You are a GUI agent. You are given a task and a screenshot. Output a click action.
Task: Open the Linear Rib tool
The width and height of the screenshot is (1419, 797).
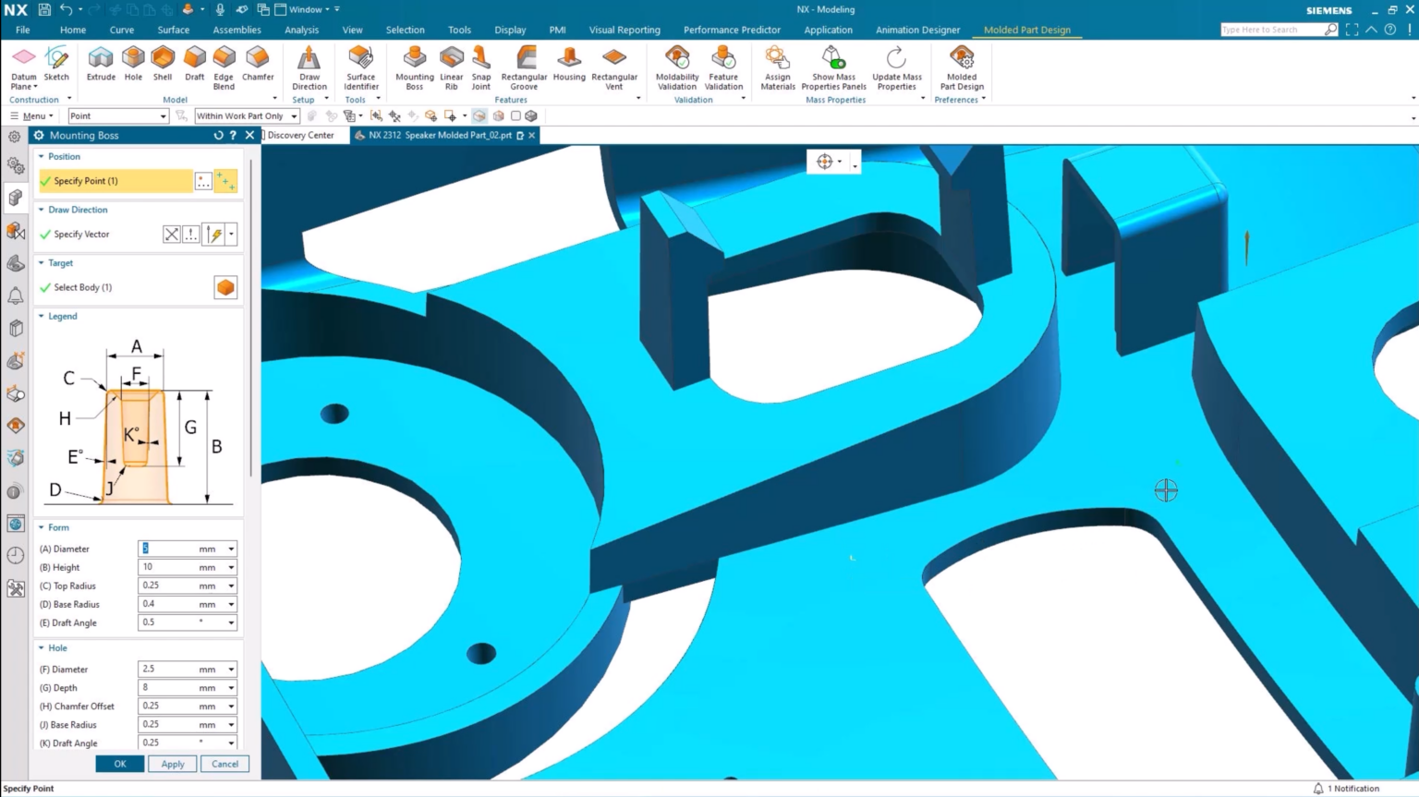coord(452,65)
